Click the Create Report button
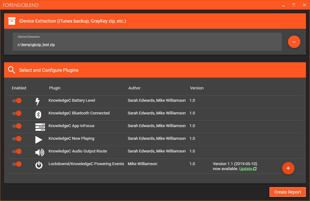 [x=287, y=192]
